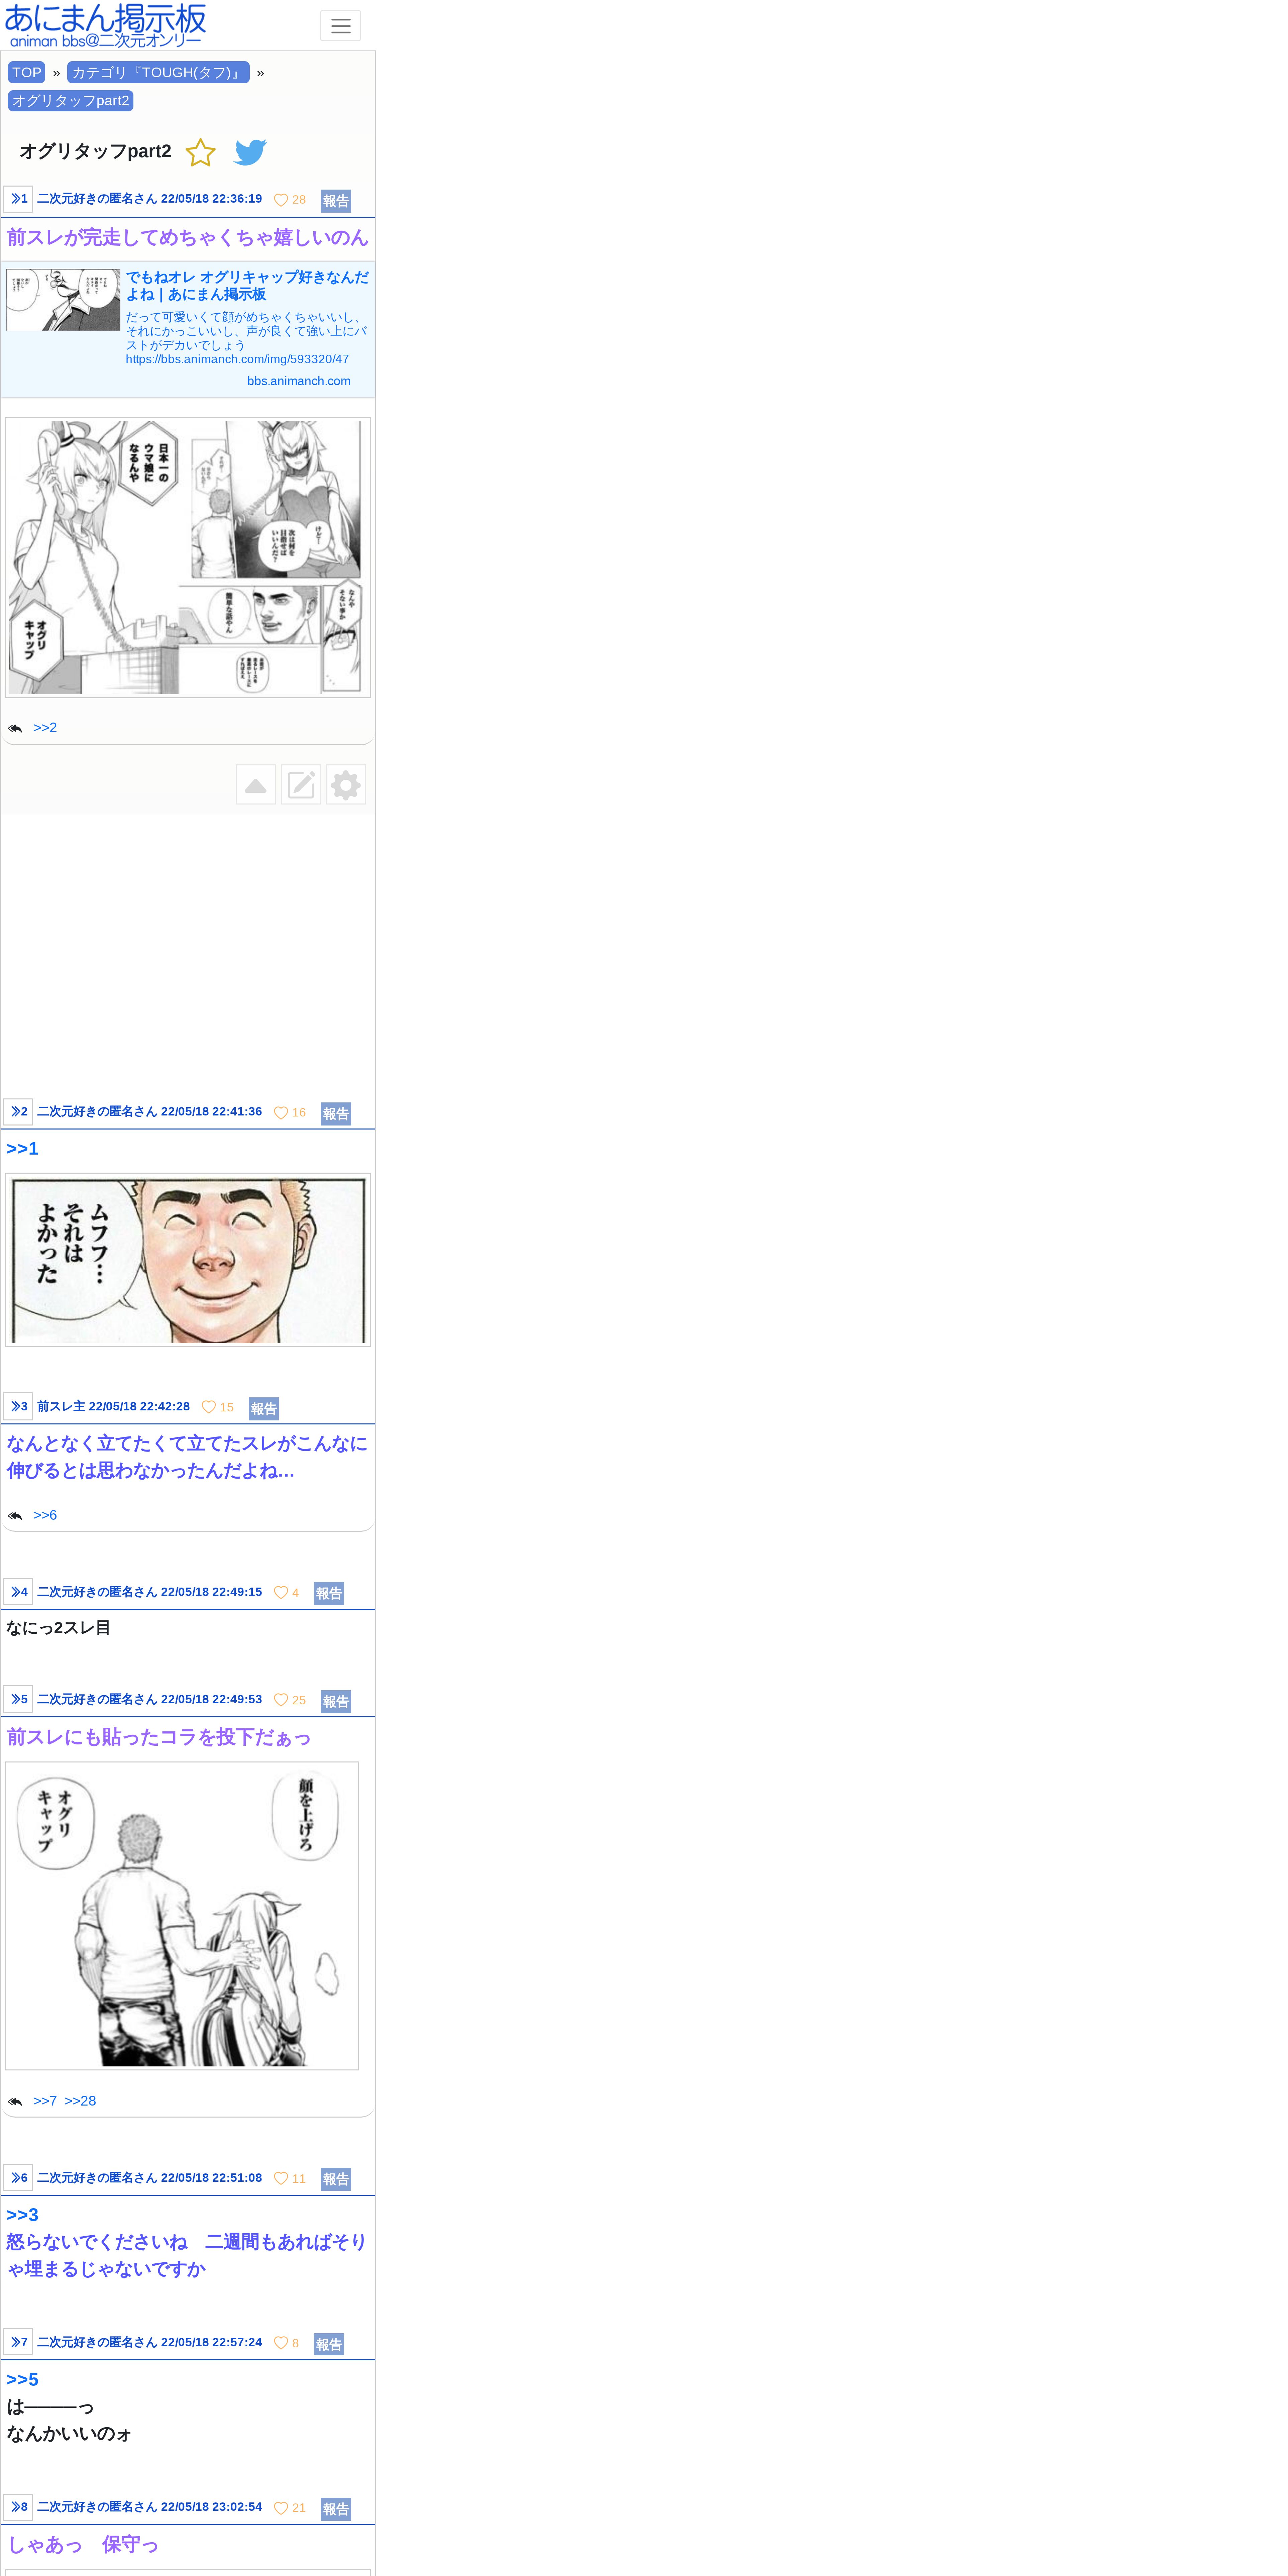
Task: Report post 8 with 報告 button
Action: point(336,2509)
